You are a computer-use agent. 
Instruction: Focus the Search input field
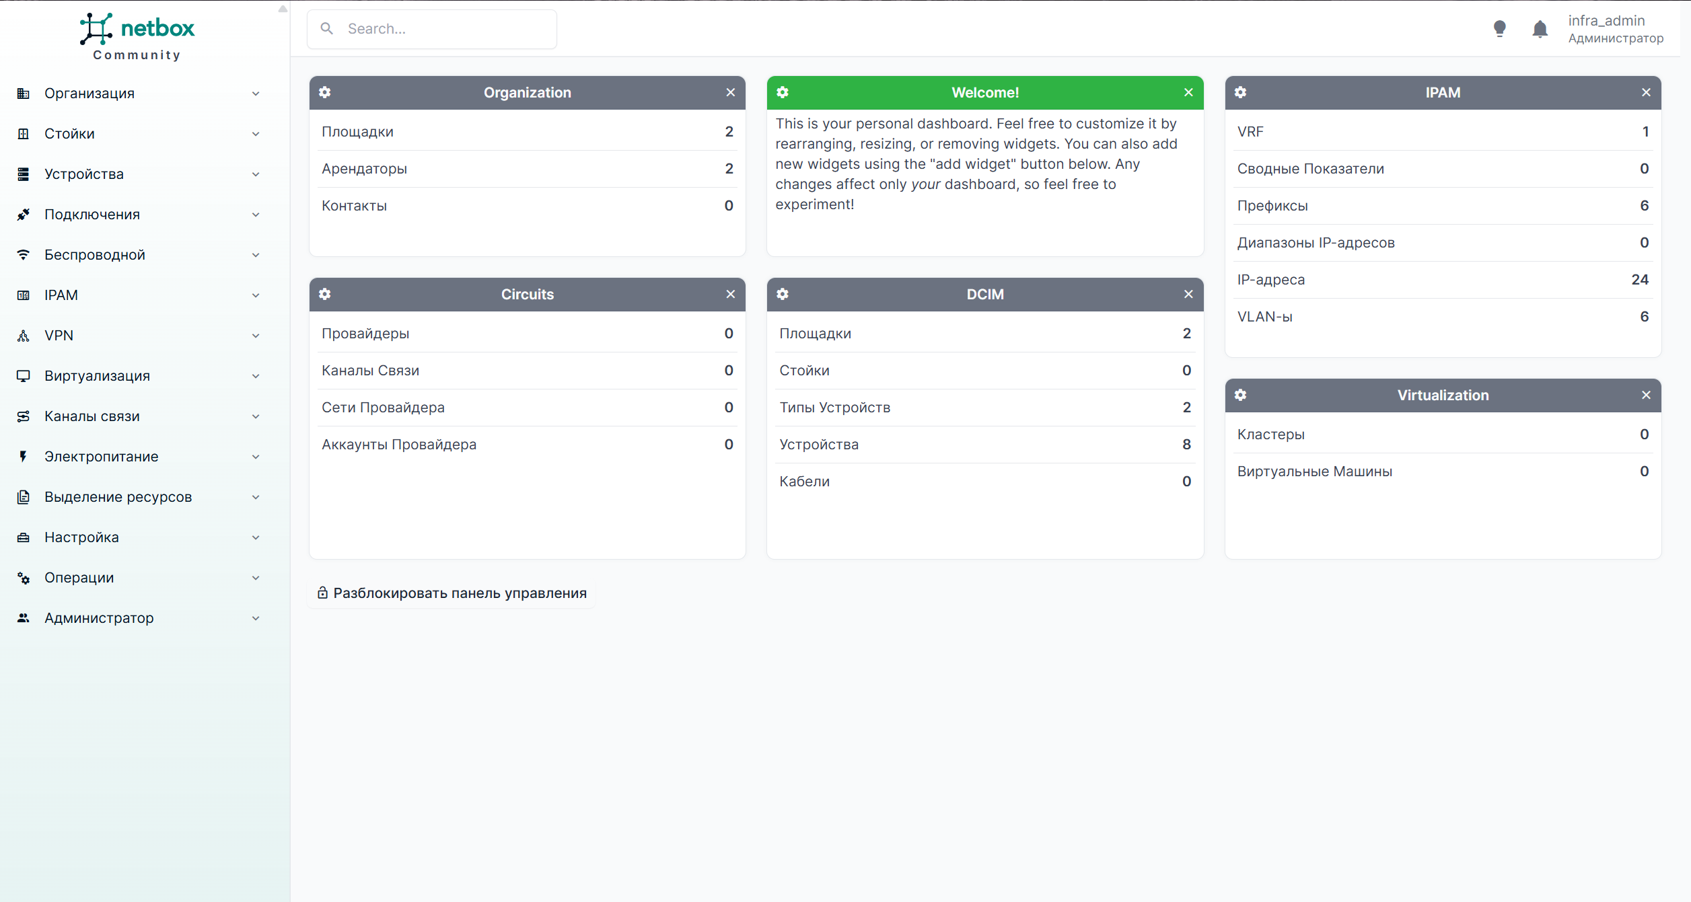tap(432, 29)
